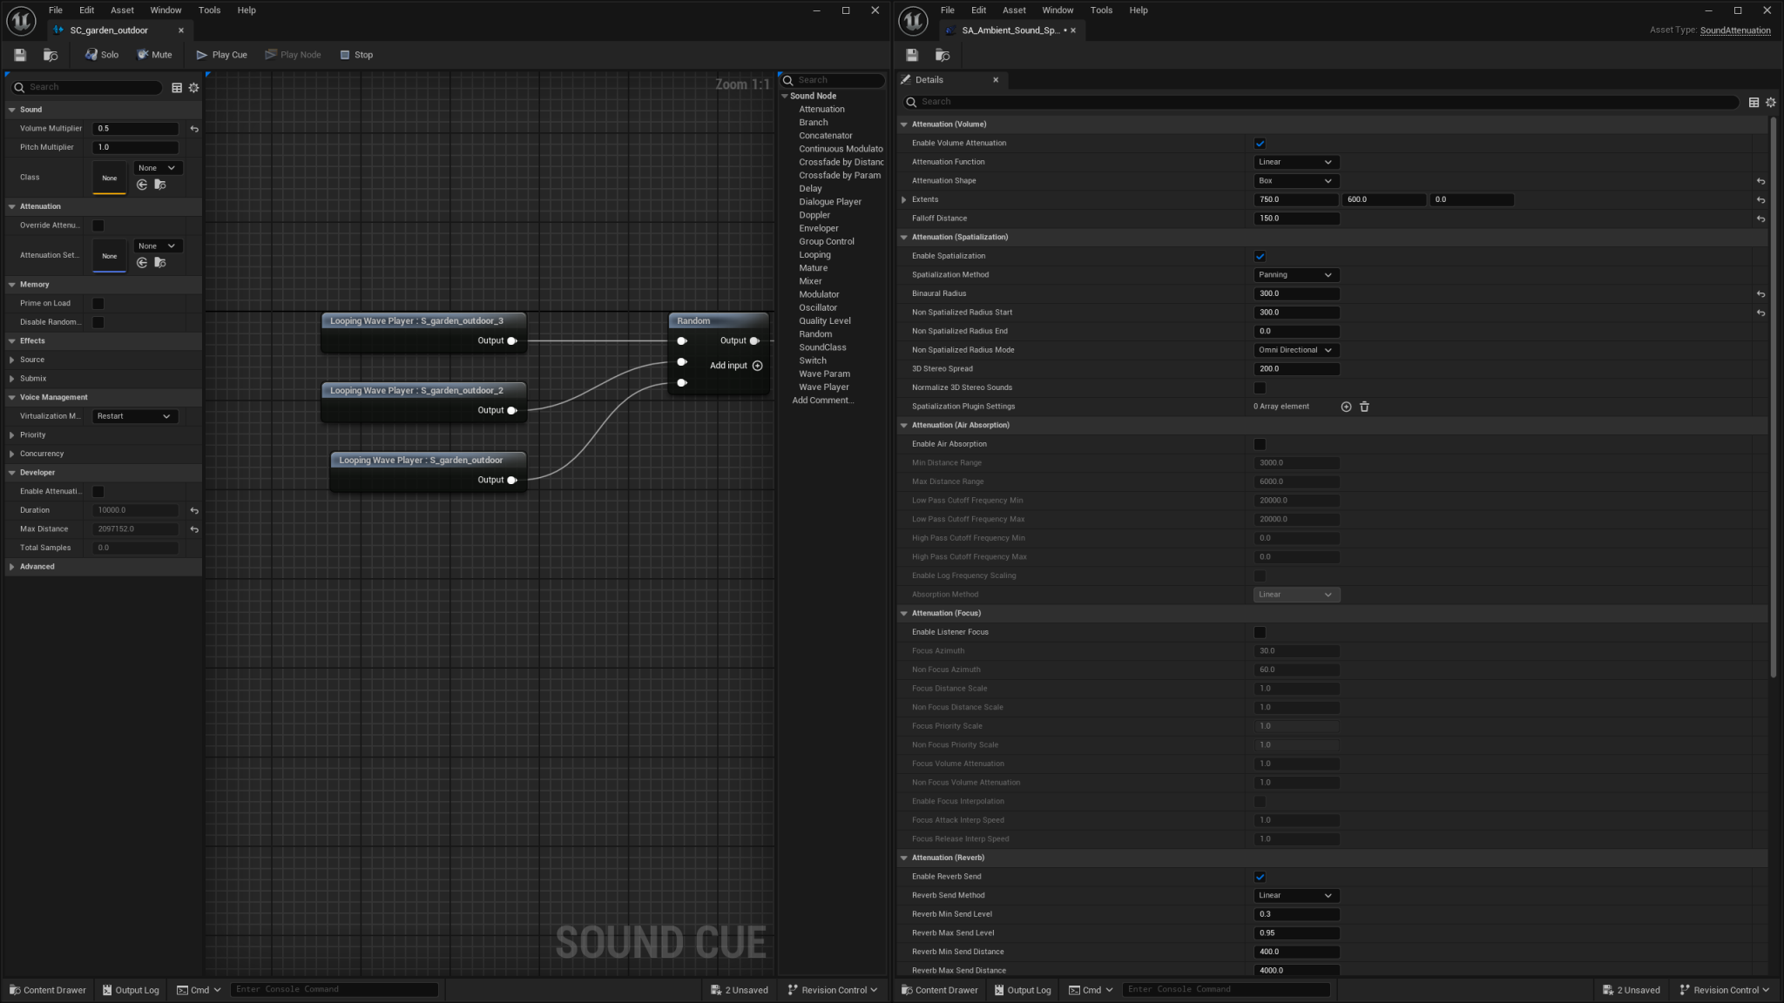The width and height of the screenshot is (1784, 1003).
Task: Open the Details panel settings gear
Action: (1770, 102)
